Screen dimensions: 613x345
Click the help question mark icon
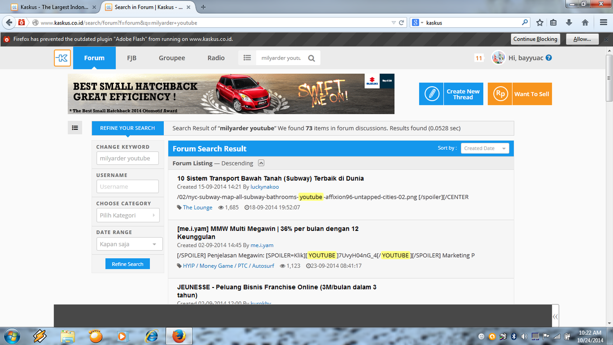549,57
